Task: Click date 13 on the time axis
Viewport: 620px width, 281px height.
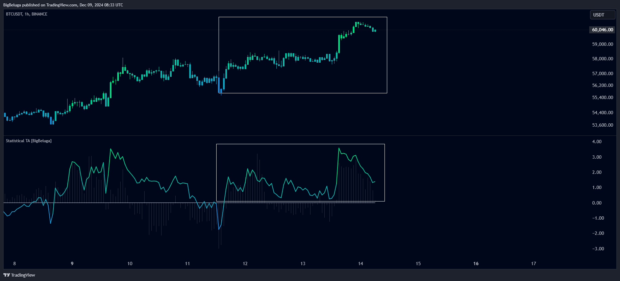Action: [x=303, y=263]
